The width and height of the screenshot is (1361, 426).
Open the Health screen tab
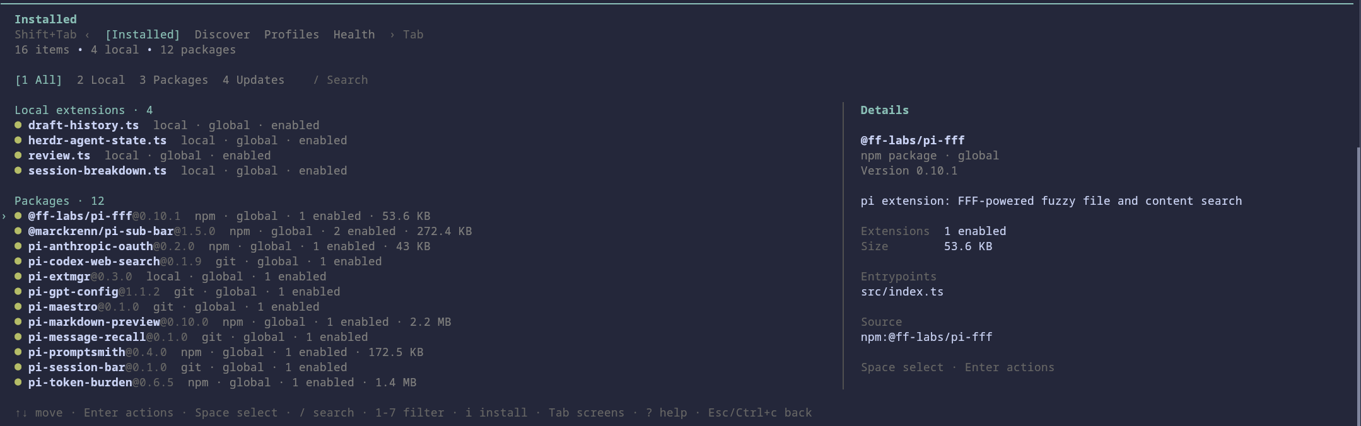pos(354,35)
